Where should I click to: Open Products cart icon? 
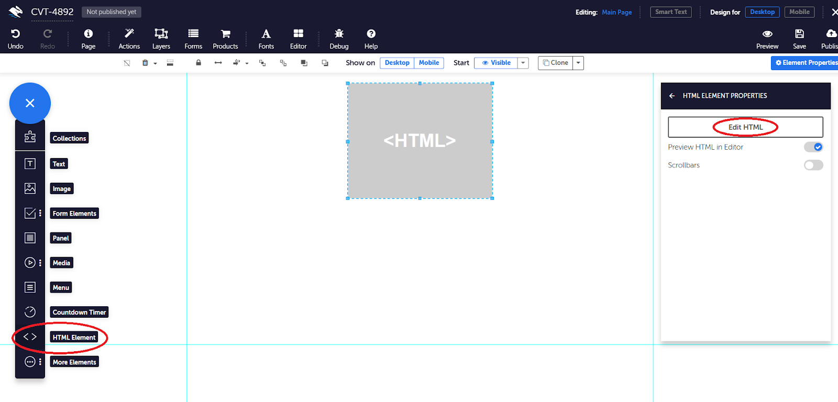tap(226, 34)
